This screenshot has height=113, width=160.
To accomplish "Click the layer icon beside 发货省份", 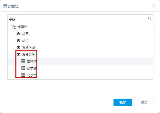I will 18,54.
